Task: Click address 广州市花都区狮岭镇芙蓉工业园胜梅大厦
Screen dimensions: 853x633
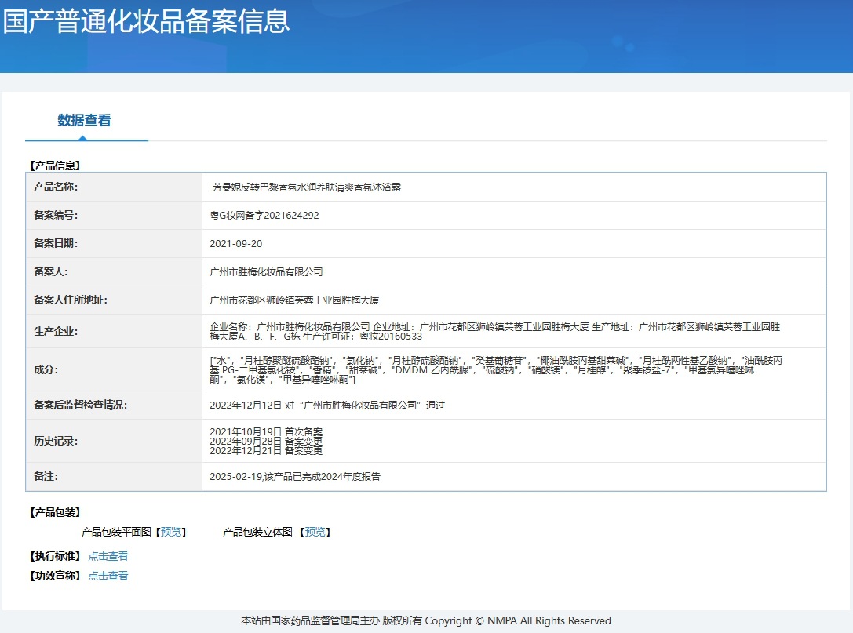Action: 294,300
